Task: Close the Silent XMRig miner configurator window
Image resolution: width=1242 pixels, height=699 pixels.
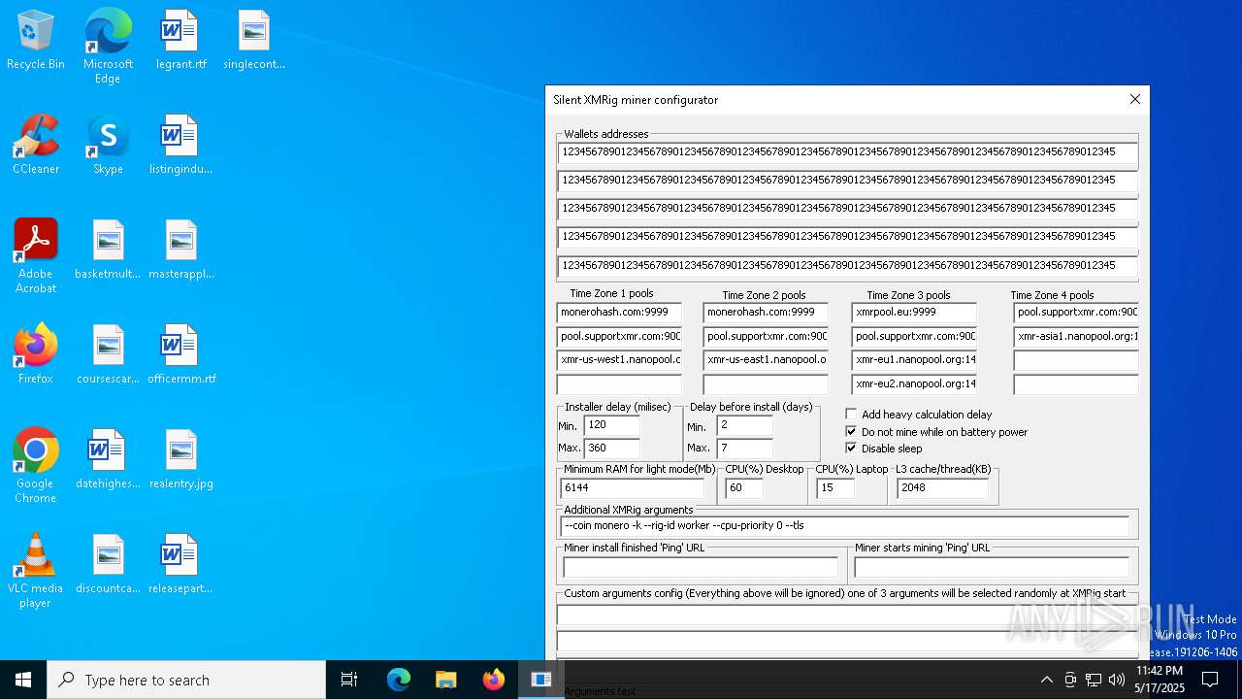Action: pyautogui.click(x=1134, y=99)
